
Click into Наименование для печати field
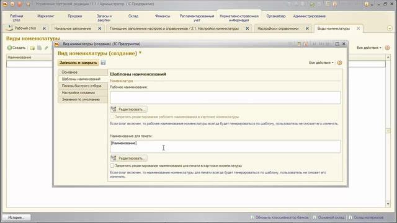tap(225, 146)
